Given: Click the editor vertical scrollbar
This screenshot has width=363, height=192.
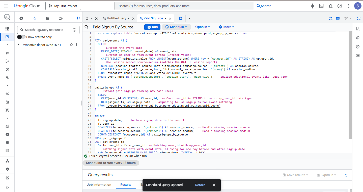Looking at the screenshot, I should 350,85.
